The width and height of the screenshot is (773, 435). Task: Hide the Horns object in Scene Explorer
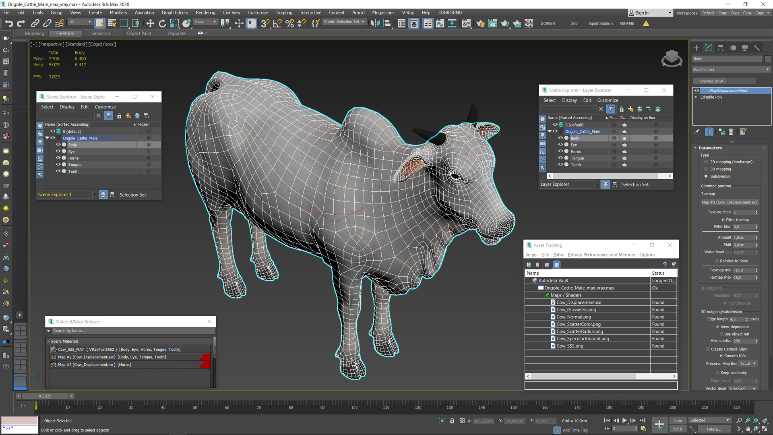point(58,158)
